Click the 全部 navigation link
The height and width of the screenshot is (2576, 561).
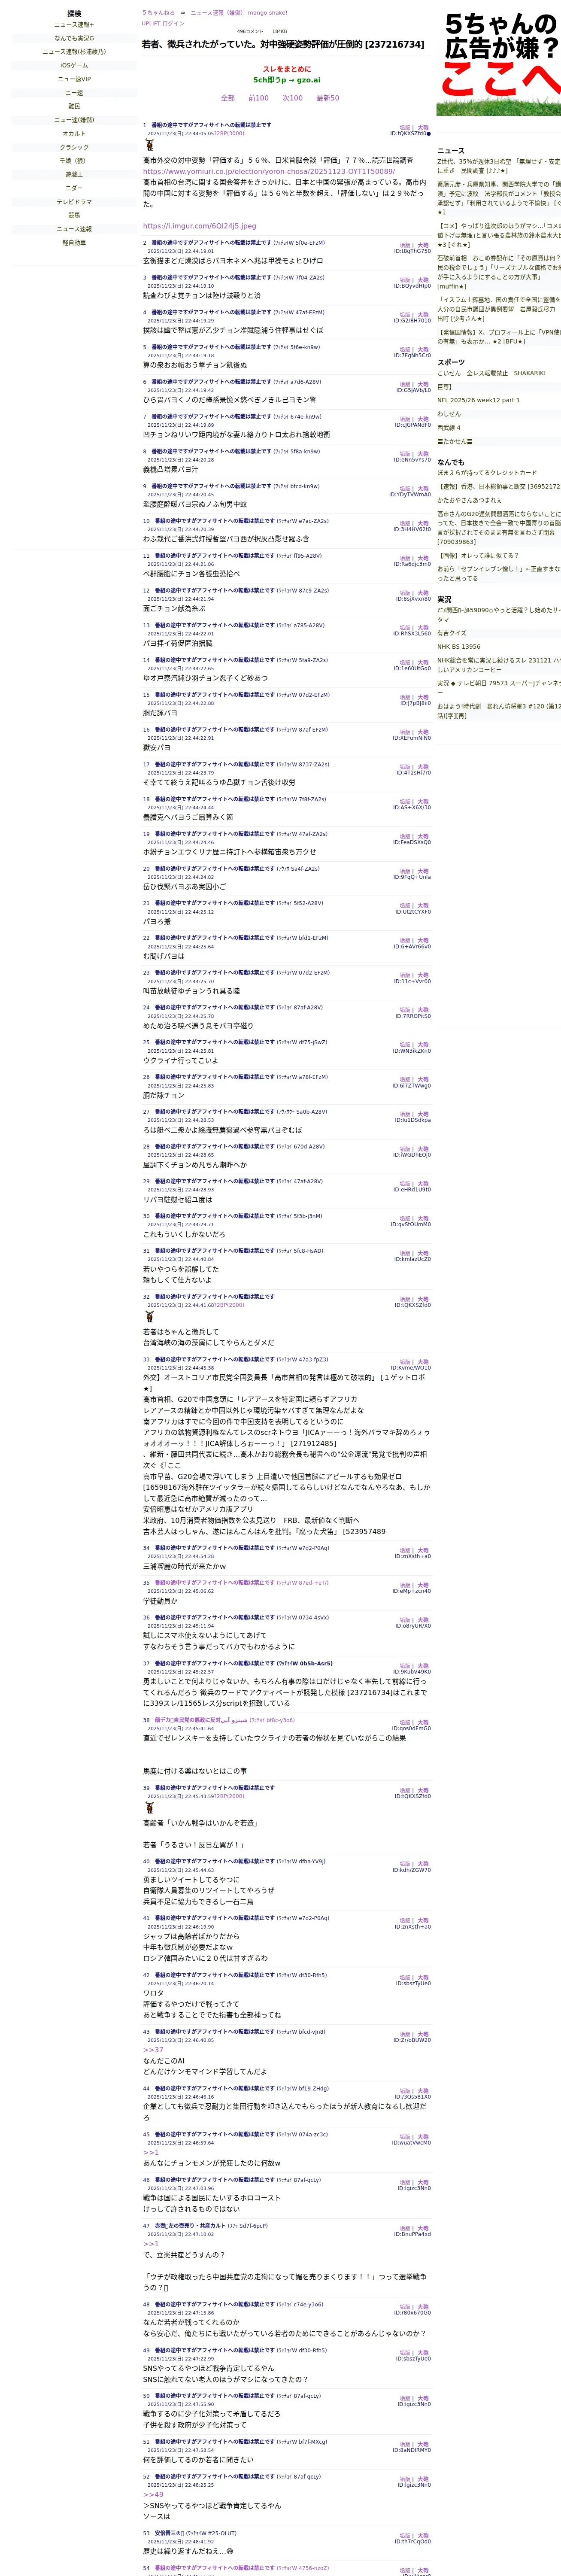(x=228, y=98)
